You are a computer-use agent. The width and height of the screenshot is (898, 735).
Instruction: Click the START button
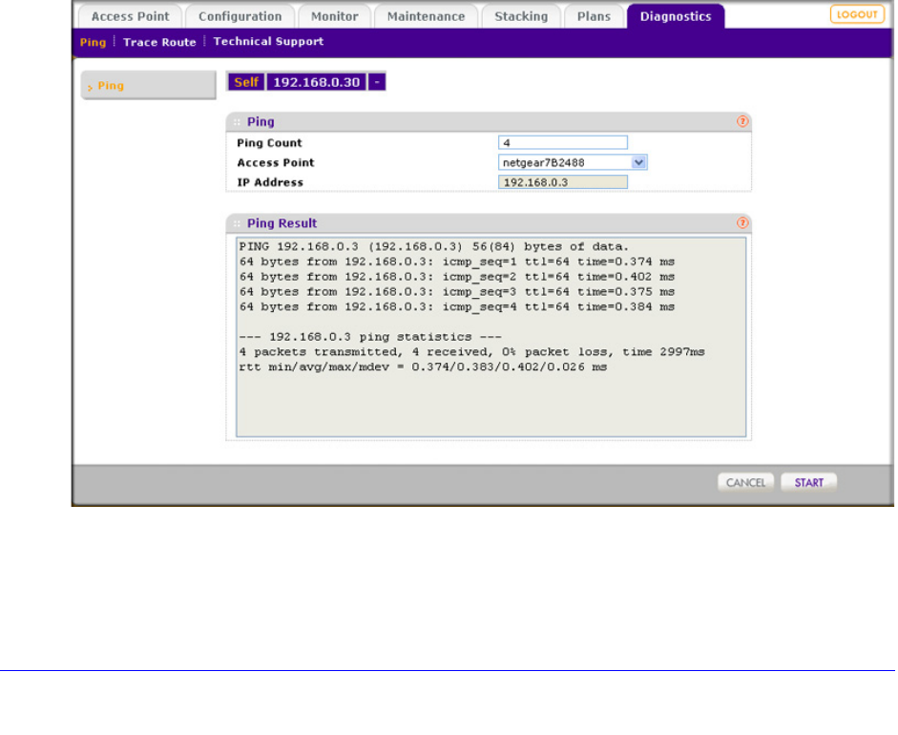click(x=808, y=482)
